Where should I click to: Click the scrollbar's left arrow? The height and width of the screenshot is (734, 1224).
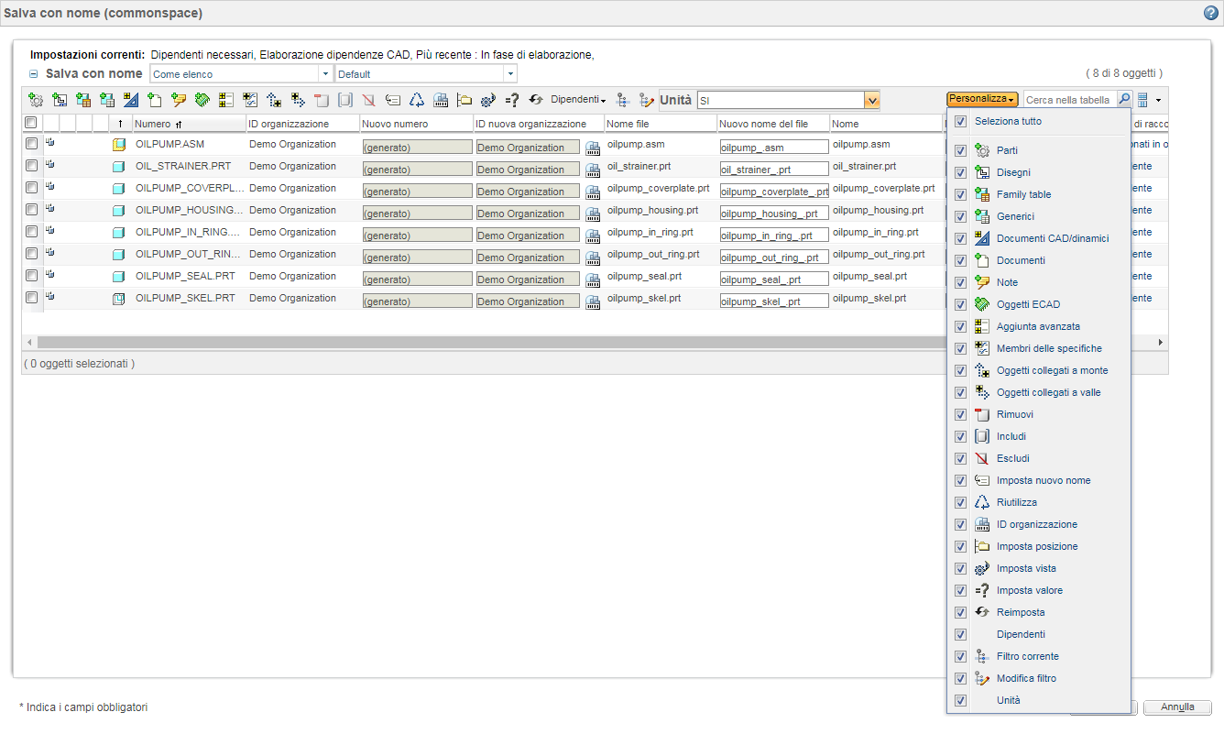(x=29, y=342)
